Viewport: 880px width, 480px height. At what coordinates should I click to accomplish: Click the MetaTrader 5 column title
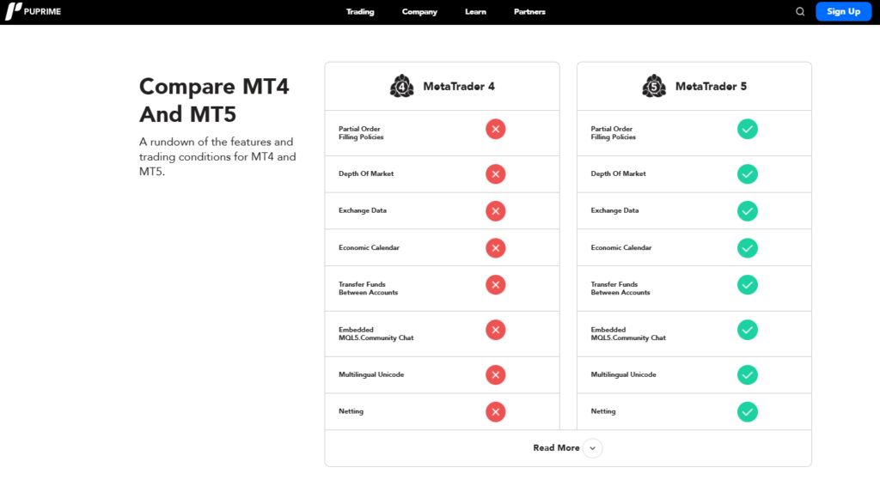711,87
